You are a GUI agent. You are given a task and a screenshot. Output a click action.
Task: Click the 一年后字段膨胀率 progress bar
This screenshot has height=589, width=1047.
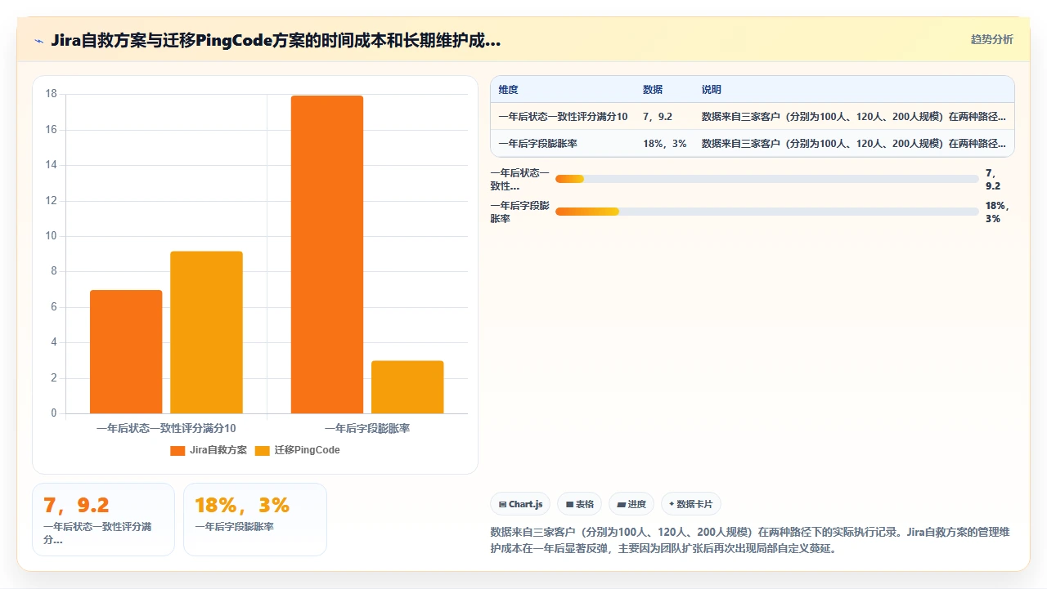pyautogui.click(x=767, y=212)
